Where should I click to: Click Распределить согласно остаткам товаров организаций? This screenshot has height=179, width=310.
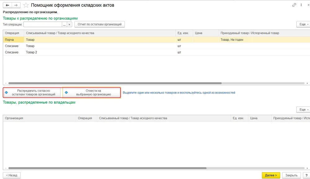click(x=32, y=93)
